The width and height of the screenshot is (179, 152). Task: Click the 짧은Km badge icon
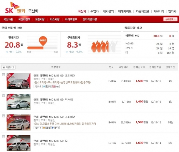(55, 87)
